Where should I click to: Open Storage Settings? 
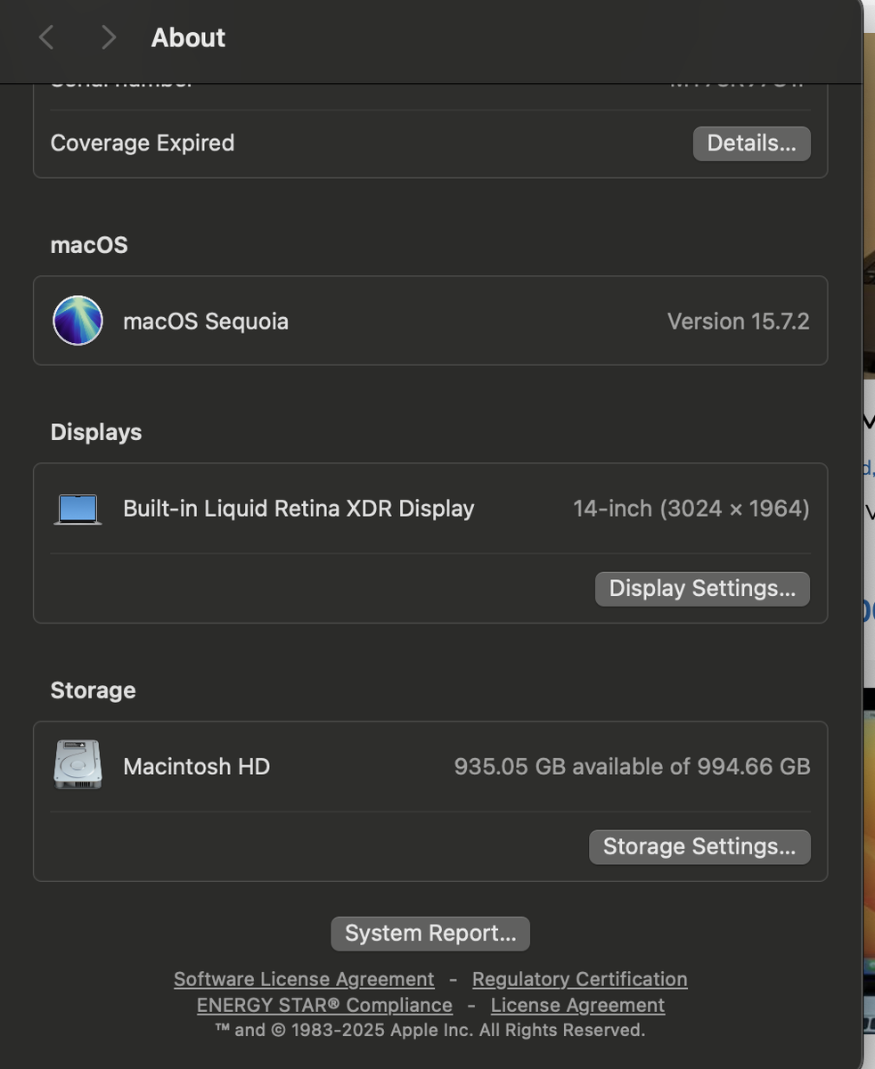(x=699, y=847)
